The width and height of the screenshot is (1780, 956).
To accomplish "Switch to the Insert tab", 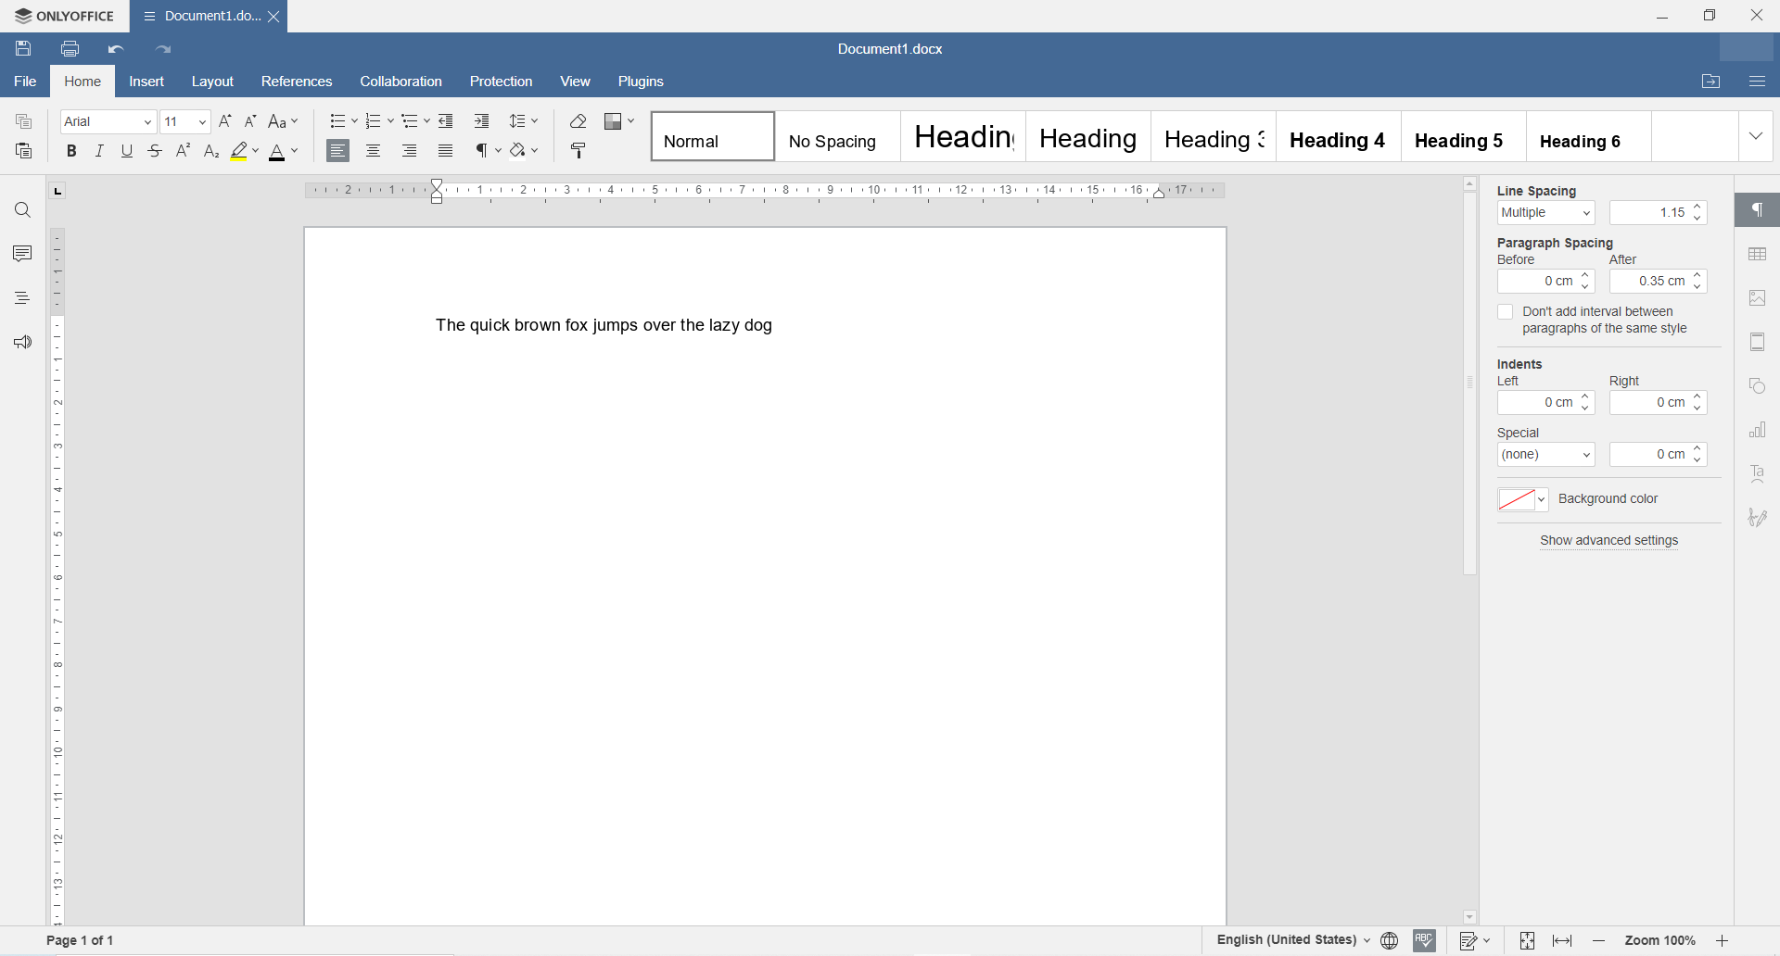I will point(146,82).
